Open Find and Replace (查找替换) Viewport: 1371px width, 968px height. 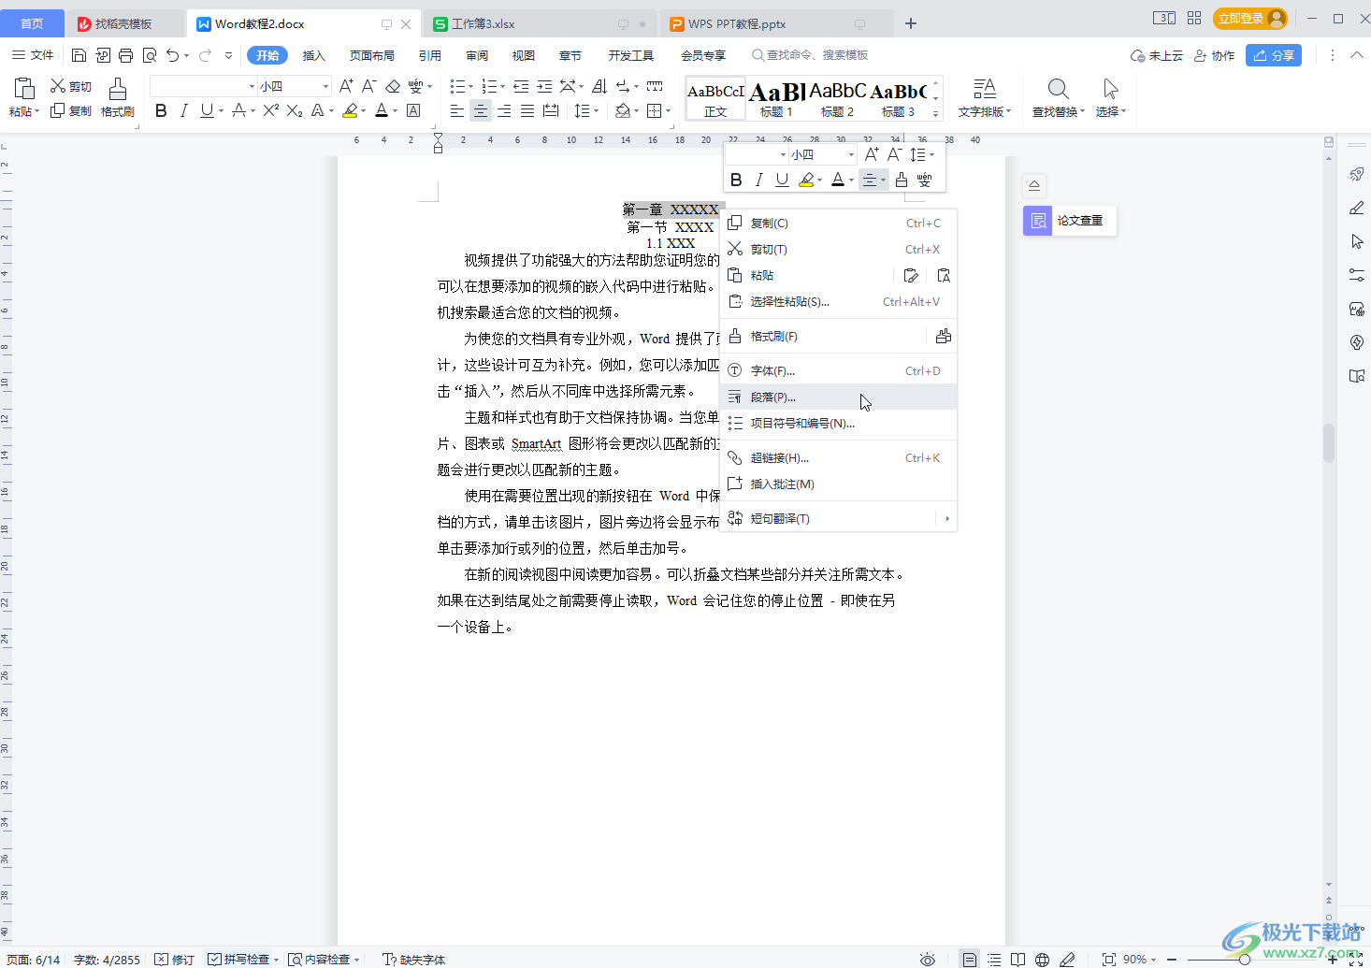1058,97
